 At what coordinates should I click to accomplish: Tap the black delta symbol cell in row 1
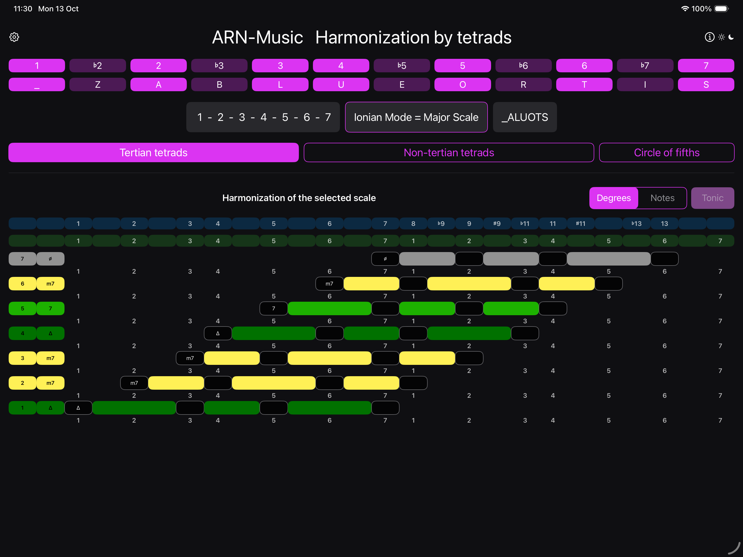pyautogui.click(x=78, y=408)
